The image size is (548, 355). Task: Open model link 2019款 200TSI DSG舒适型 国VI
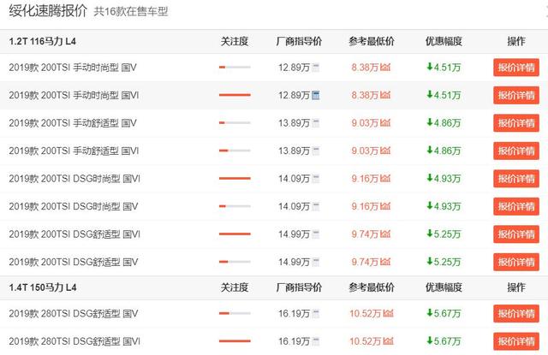74,234
